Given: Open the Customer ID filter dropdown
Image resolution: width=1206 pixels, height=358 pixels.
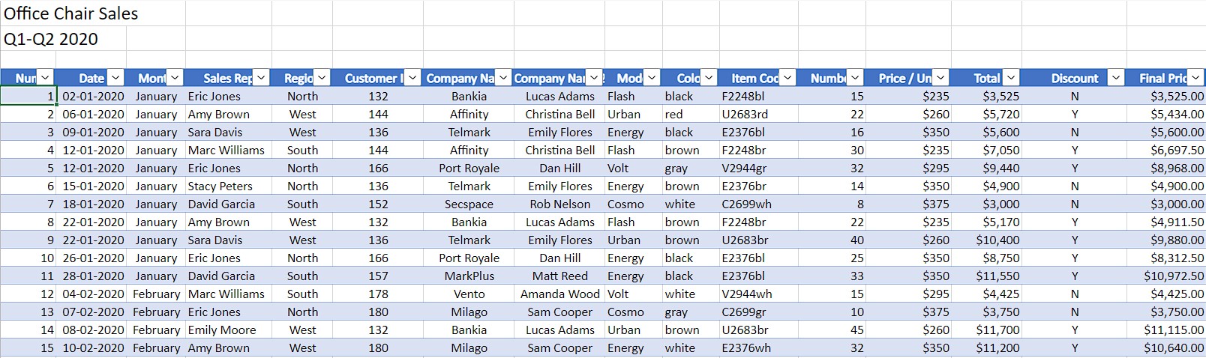Looking at the screenshot, I should pos(412,78).
